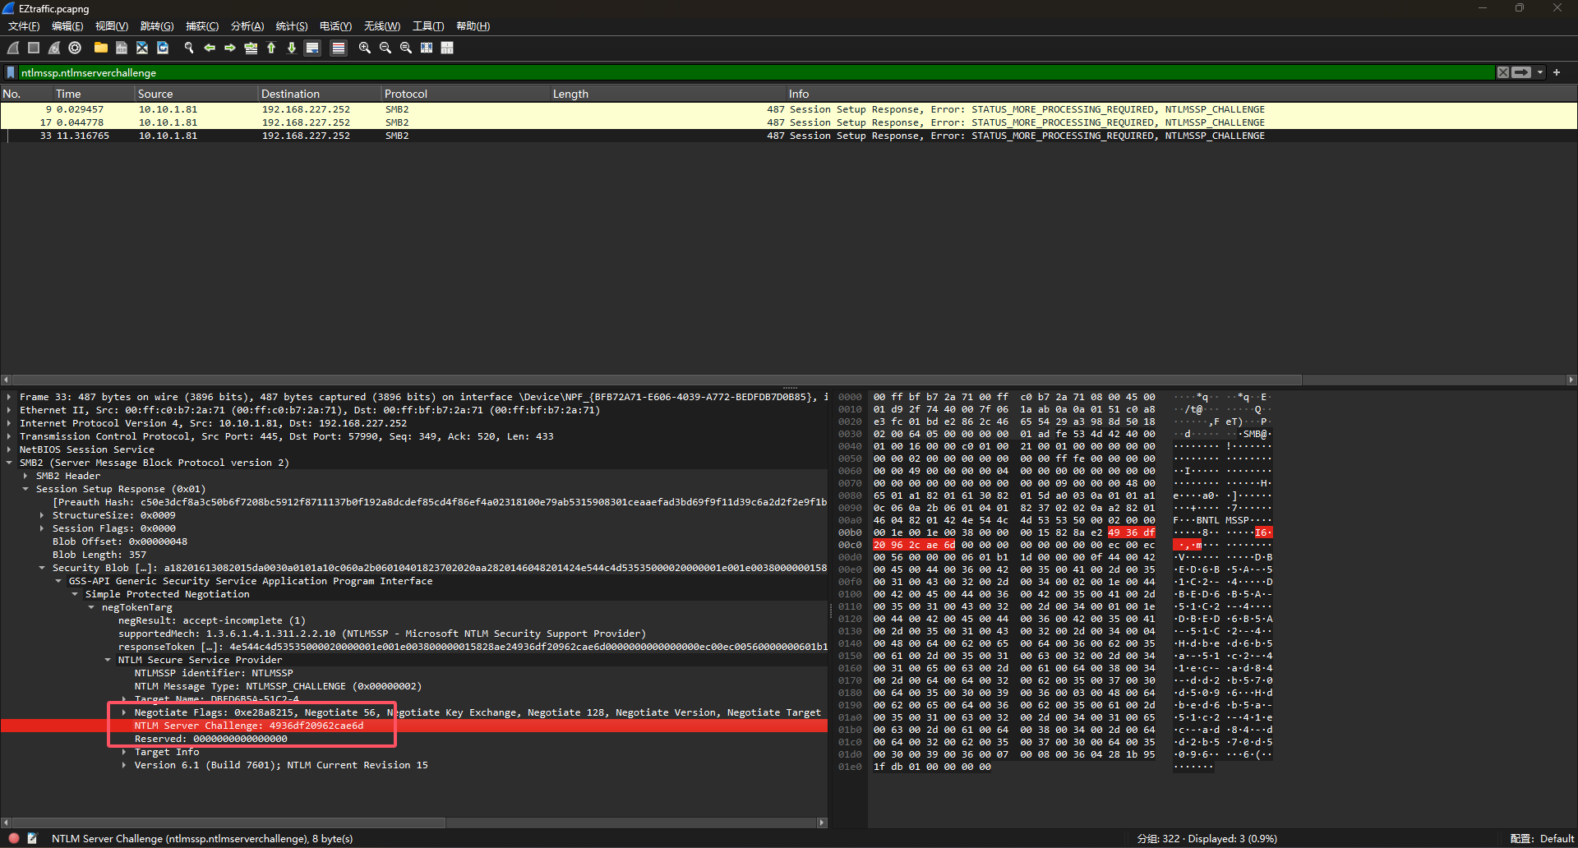This screenshot has width=1578, height=848.
Task: Open the 分析(A) menu
Action: pyautogui.click(x=247, y=26)
